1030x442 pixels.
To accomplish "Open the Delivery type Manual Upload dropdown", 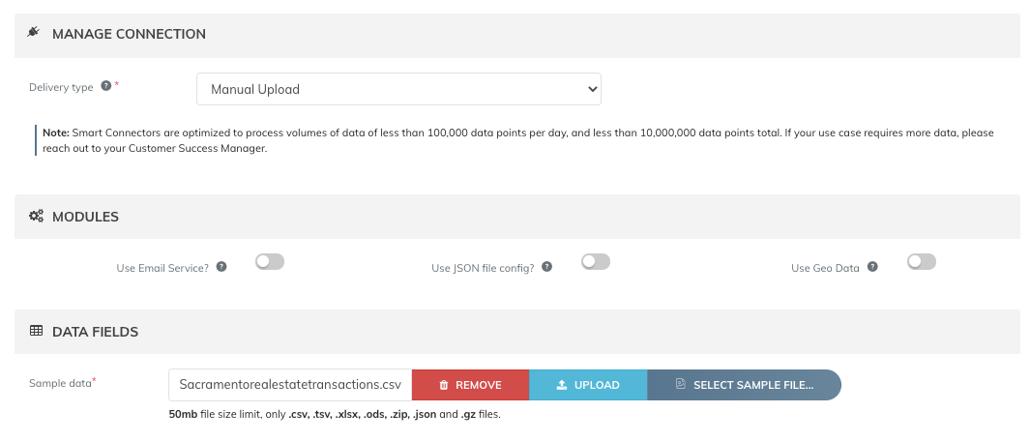I will pyautogui.click(x=398, y=89).
